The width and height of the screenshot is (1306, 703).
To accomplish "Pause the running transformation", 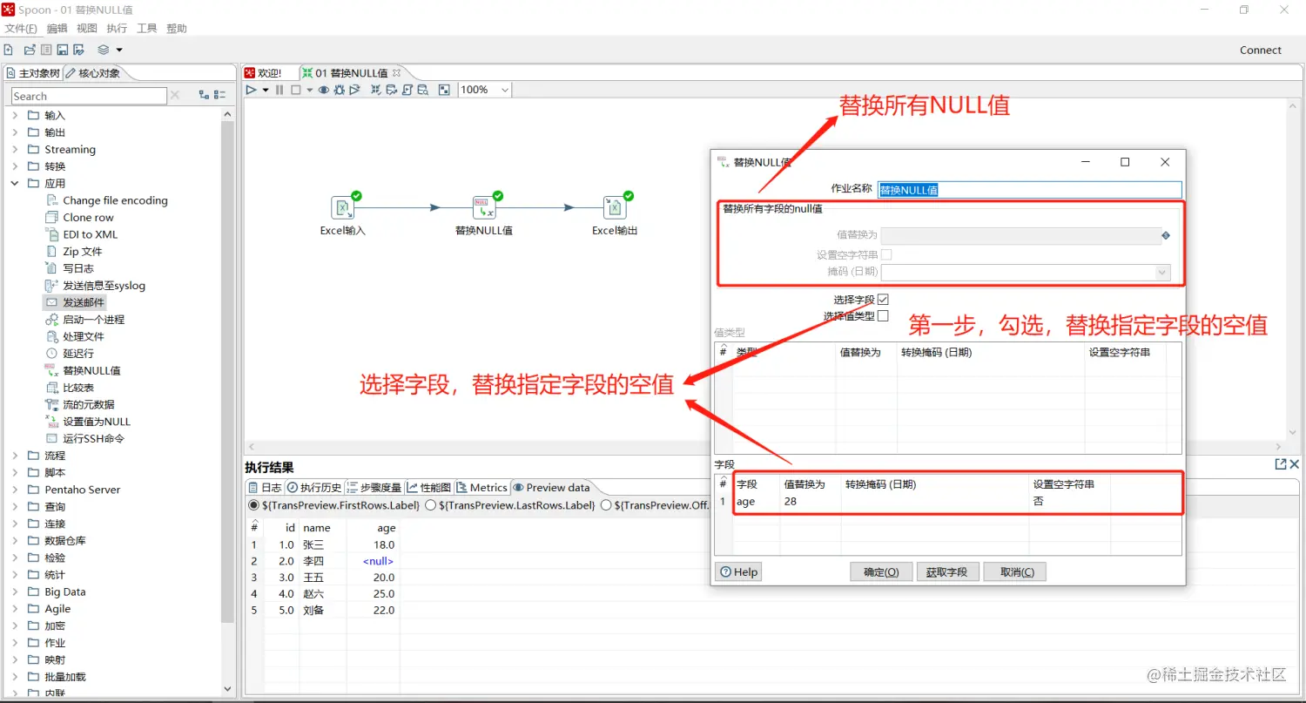I will [279, 90].
